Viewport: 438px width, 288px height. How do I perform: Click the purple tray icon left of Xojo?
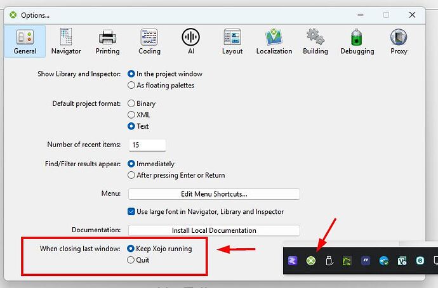click(293, 261)
